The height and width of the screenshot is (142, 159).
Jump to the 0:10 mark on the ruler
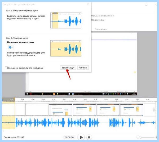point(54,99)
